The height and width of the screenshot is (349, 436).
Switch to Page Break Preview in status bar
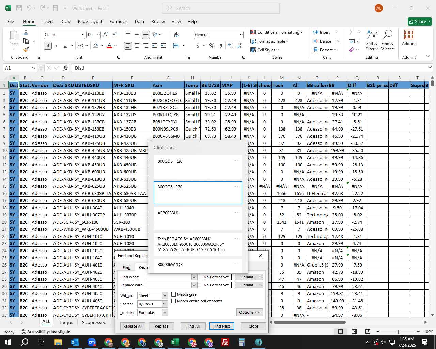(368, 332)
